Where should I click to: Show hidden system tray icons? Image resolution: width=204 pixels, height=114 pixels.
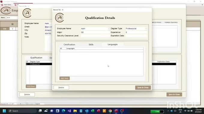[x=168, y=111]
